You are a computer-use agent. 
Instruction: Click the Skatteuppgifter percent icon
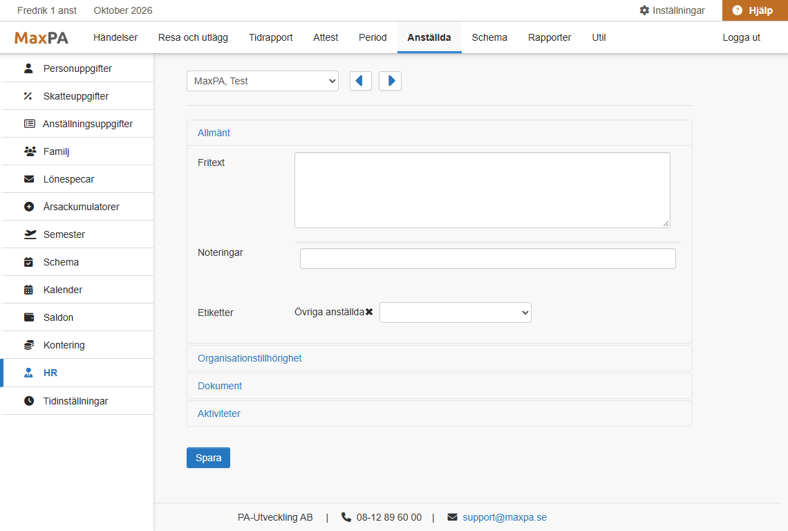point(28,96)
